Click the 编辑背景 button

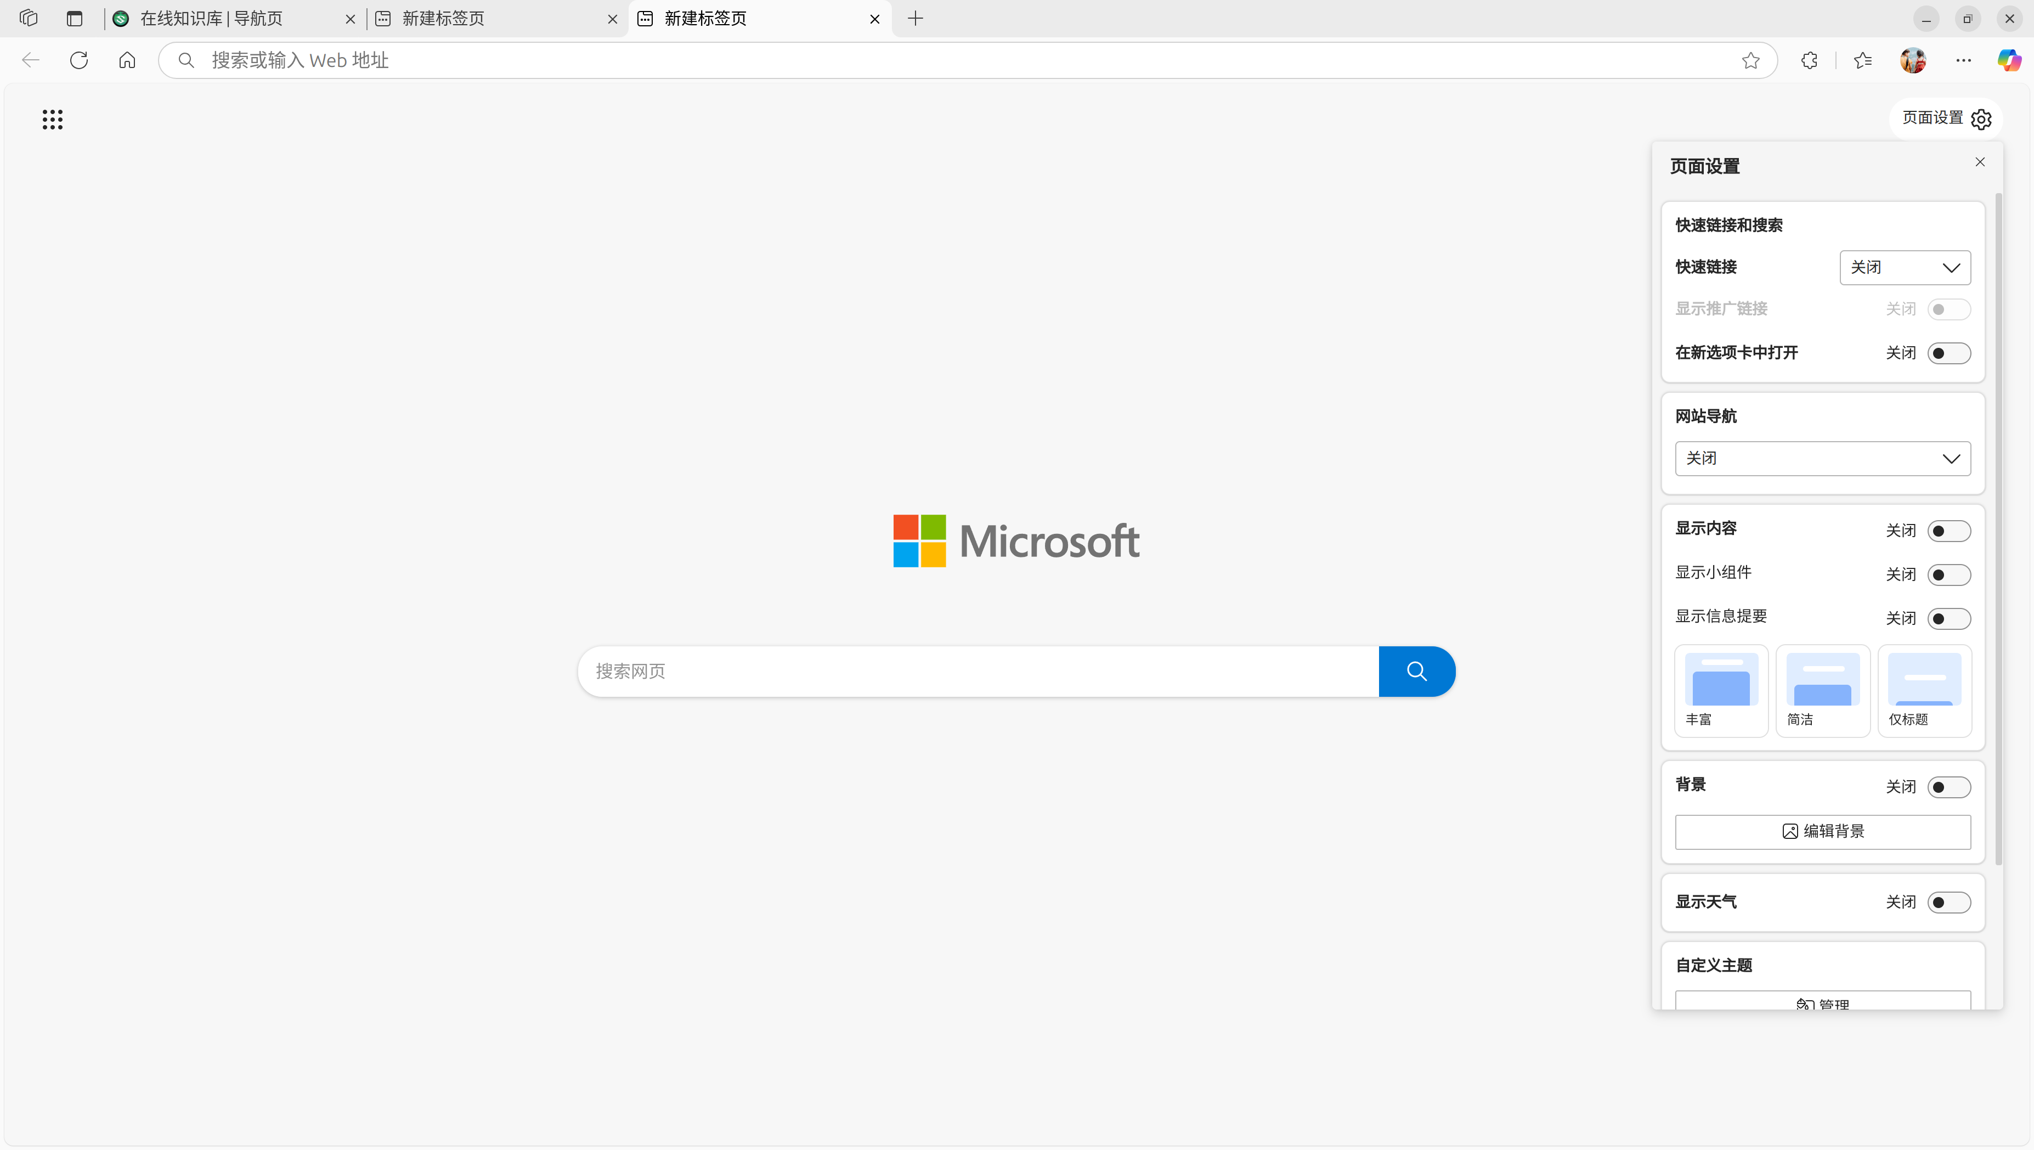coord(1822,832)
